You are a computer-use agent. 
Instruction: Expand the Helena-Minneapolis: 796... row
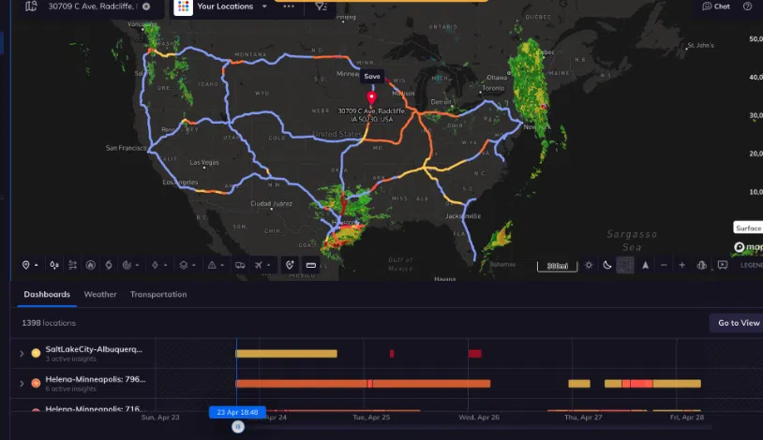22,384
